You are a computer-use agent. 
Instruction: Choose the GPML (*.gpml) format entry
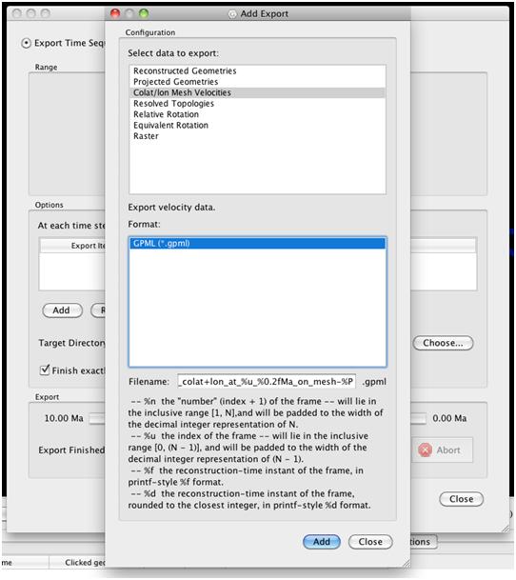(x=257, y=244)
